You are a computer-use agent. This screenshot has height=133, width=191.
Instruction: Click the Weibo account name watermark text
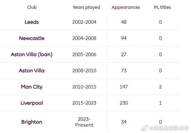(169, 128)
